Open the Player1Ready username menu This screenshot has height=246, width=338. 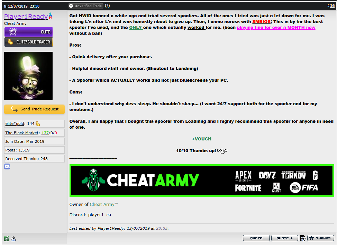[25, 16]
